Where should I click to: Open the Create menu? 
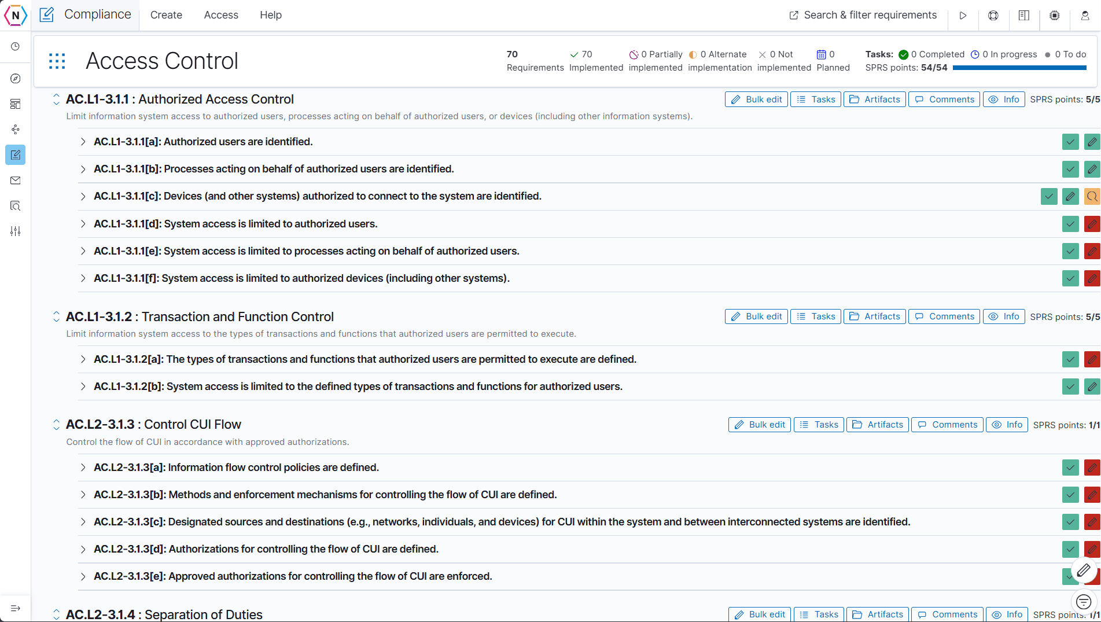tap(166, 15)
